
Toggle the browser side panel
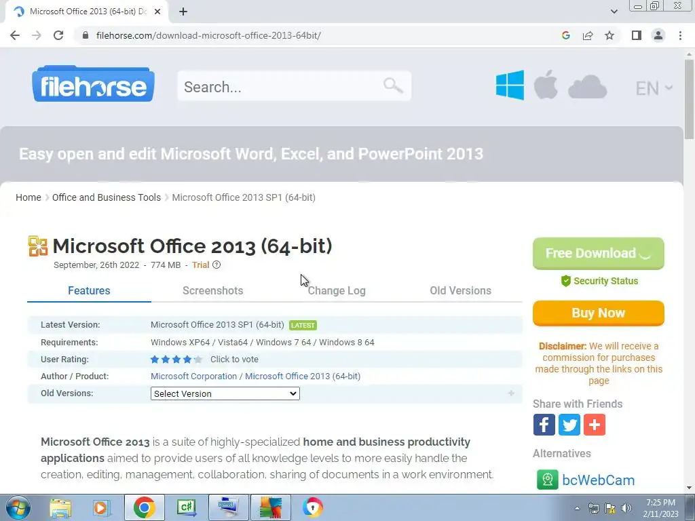tap(637, 35)
